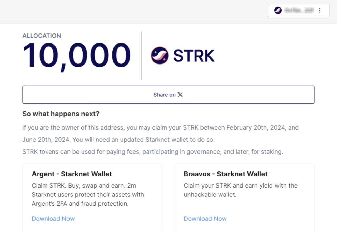337x231 pixels.
Task: Click the X logo in Share button
Action: (180, 95)
